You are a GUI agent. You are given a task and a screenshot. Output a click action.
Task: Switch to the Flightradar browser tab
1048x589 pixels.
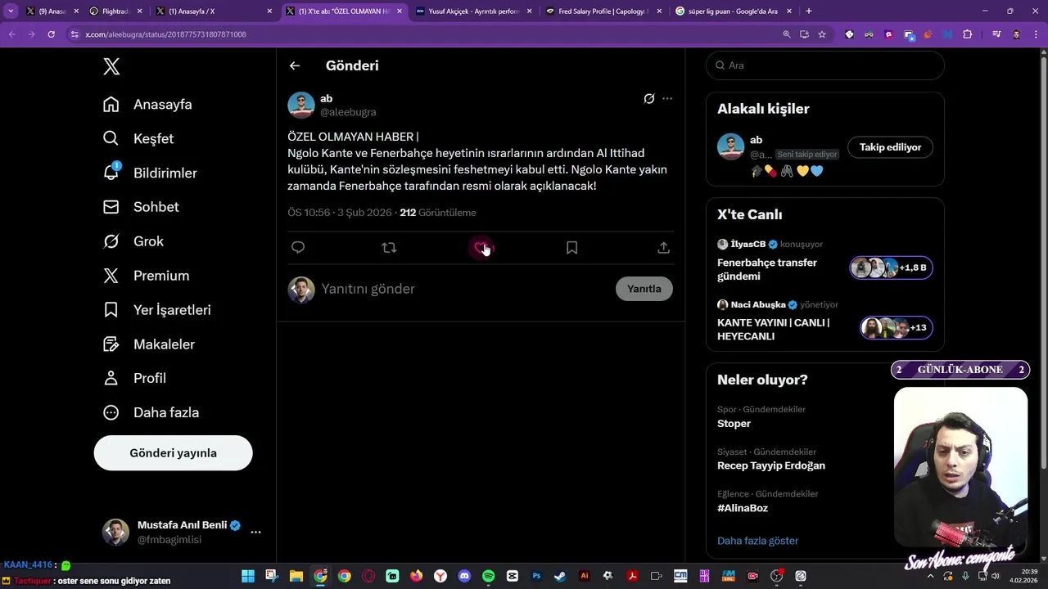[115, 11]
